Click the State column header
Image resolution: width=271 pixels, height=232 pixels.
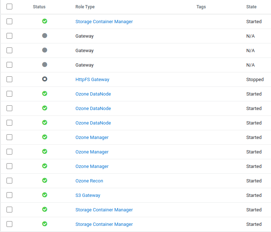pyautogui.click(x=251, y=7)
